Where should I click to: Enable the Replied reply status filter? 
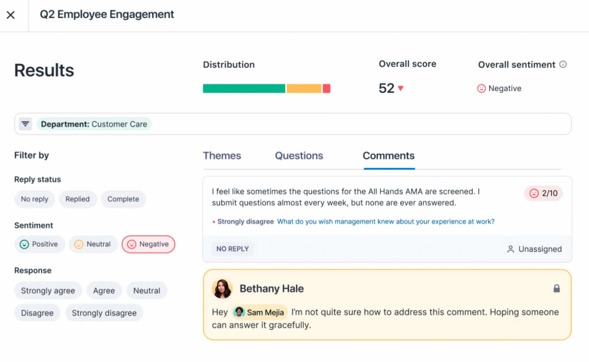coord(78,199)
